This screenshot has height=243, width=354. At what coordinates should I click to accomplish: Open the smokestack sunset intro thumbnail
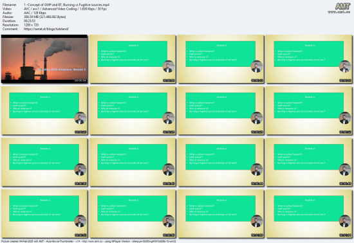pyautogui.click(x=44, y=59)
